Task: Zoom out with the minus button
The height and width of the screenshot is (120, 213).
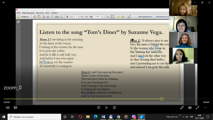Action: 87,17
